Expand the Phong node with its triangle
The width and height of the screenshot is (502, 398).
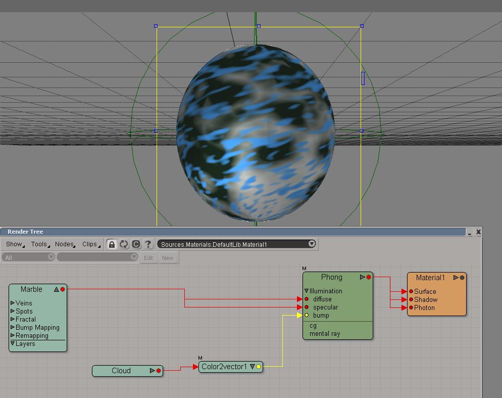pos(363,277)
